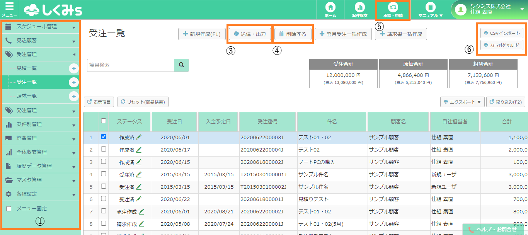Open 請求一覧 in sidebar

(27, 96)
